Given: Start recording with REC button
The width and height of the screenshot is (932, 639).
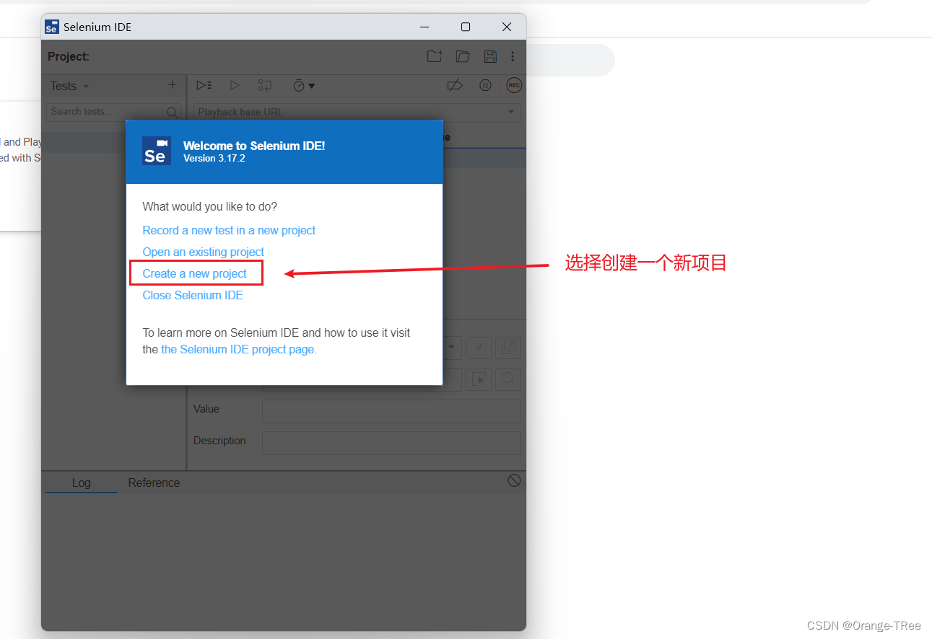Looking at the screenshot, I should [513, 85].
